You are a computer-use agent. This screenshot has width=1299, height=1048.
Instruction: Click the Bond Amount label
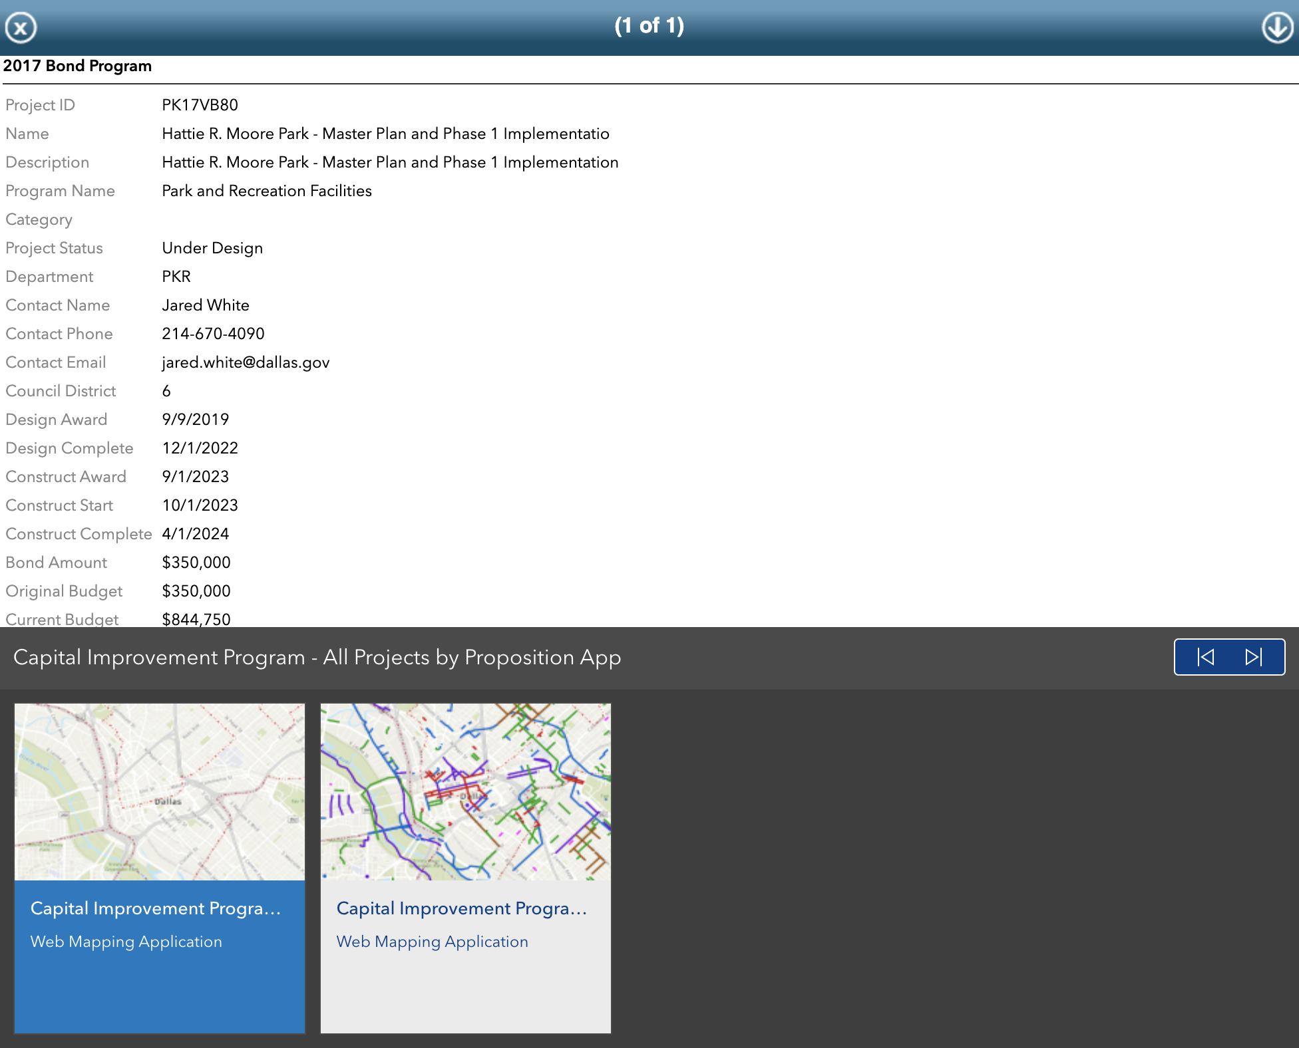[x=57, y=563]
